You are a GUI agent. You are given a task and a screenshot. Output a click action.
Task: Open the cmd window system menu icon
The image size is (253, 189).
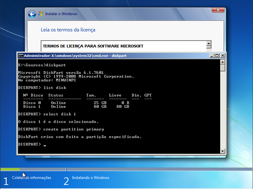pyautogui.click(x=21, y=56)
